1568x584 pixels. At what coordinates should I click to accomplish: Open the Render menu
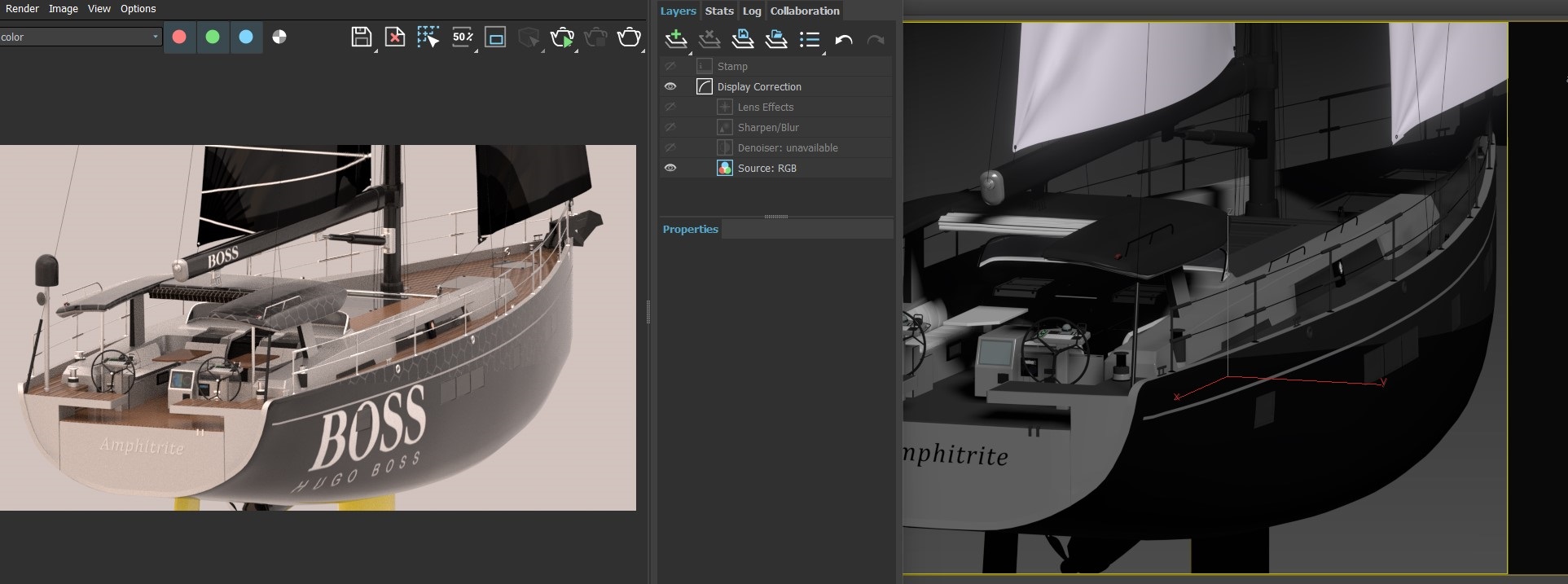point(22,8)
